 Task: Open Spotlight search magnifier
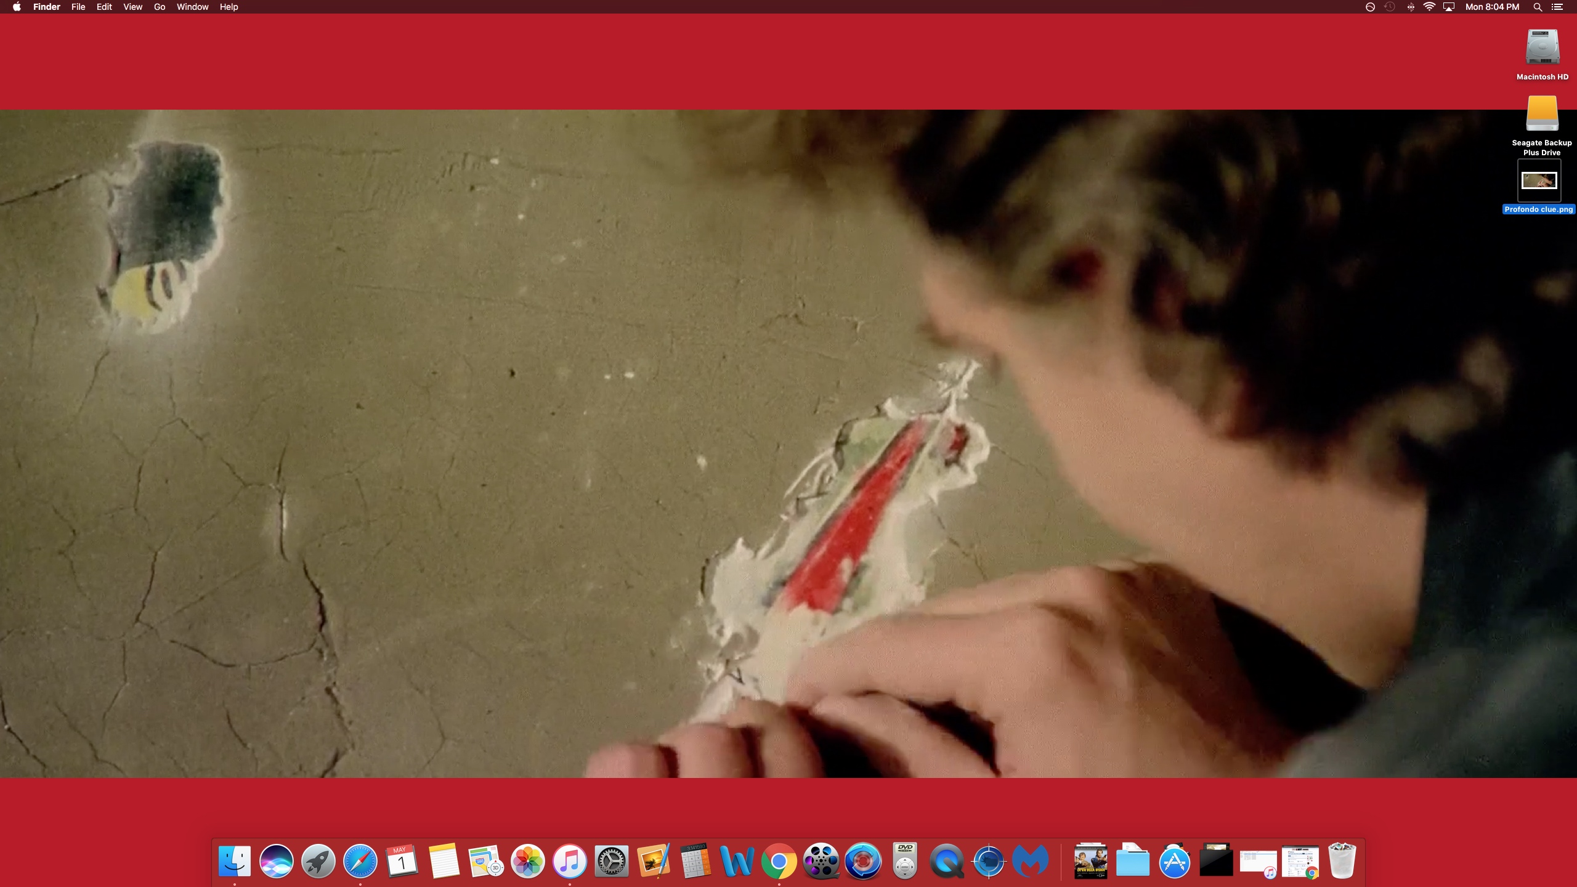1538,7
